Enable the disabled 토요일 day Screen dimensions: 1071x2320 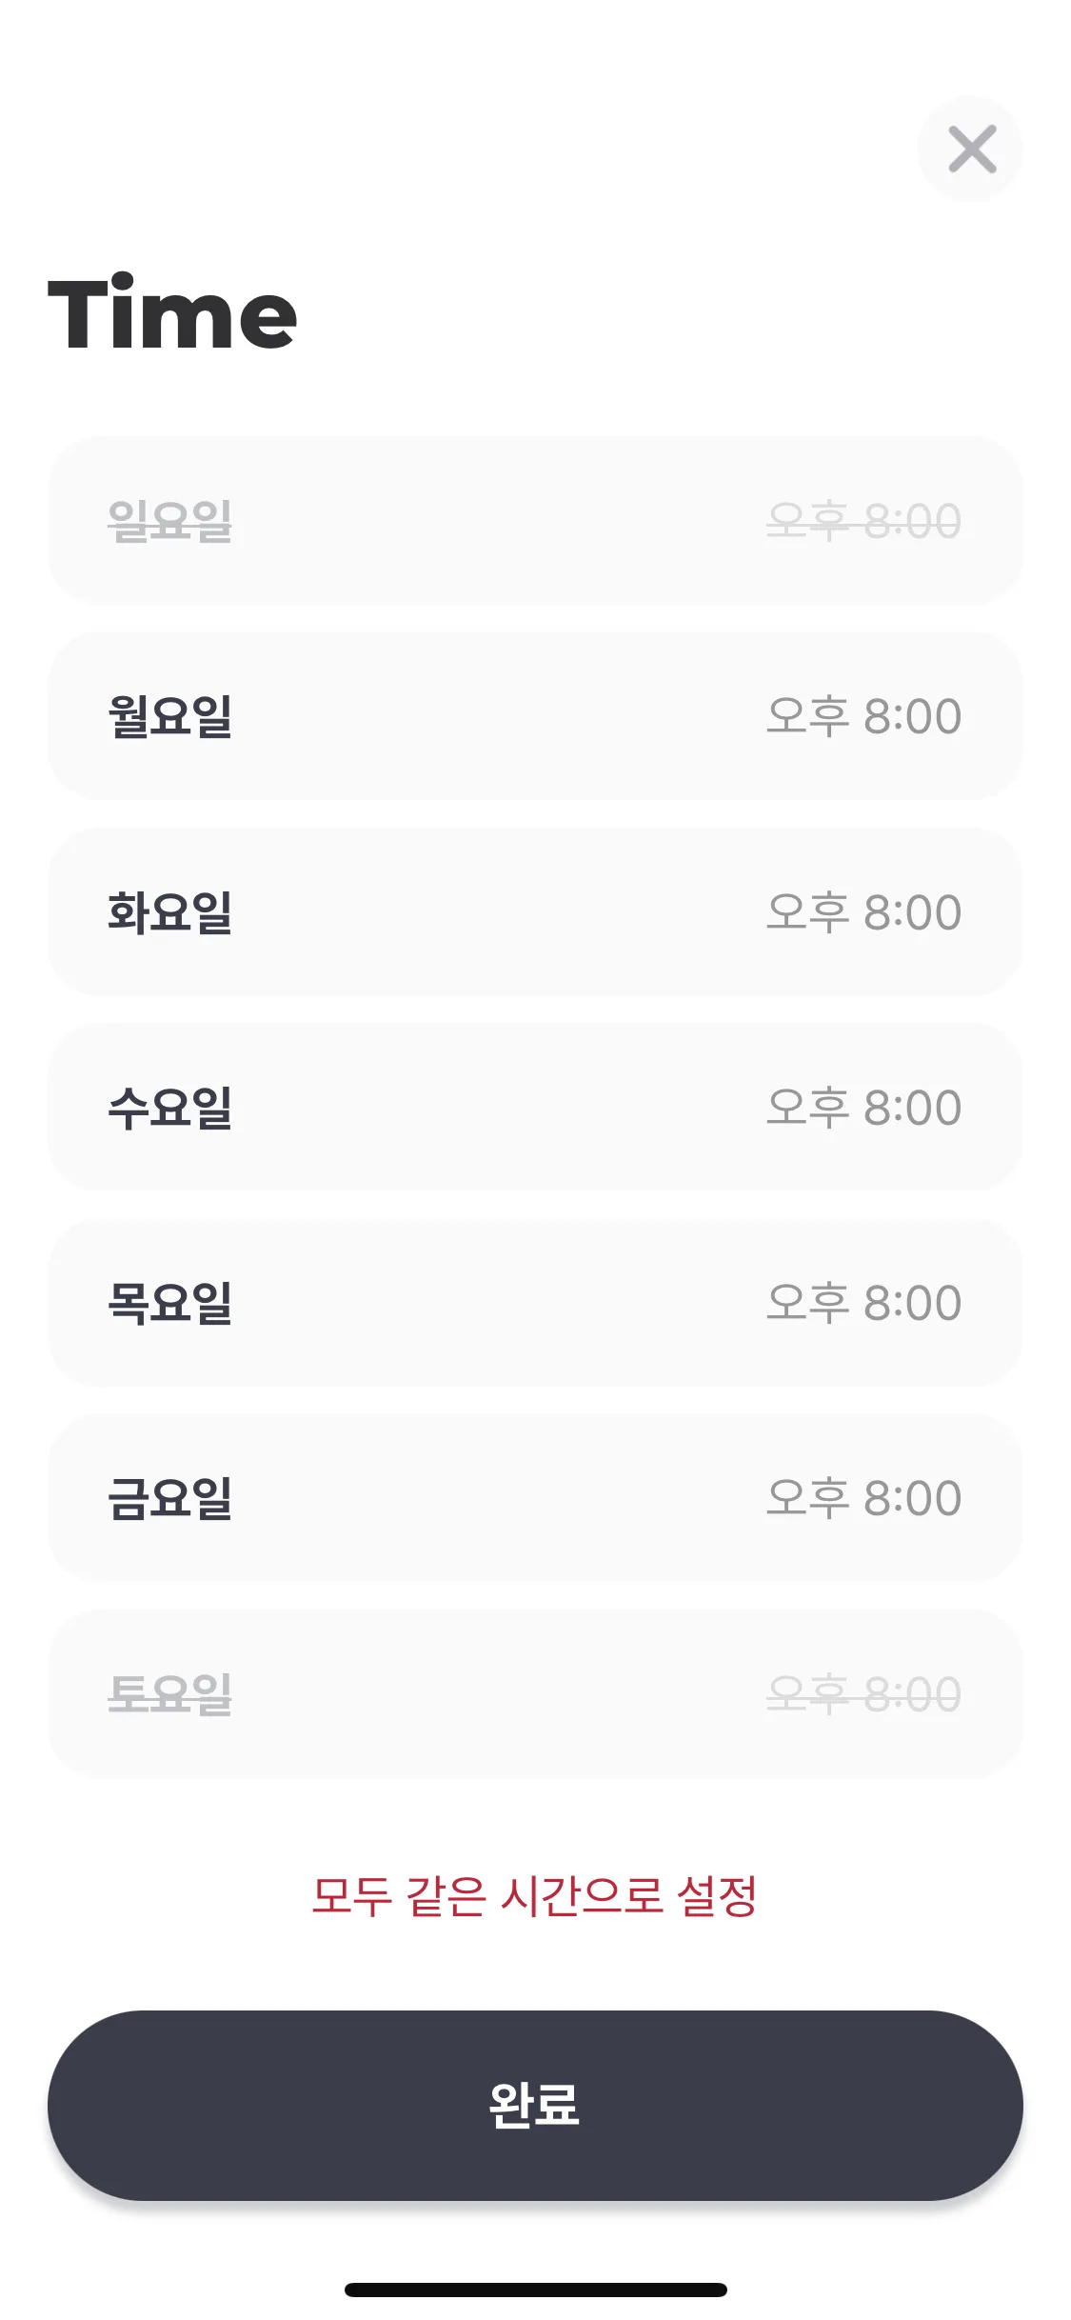(x=169, y=1694)
